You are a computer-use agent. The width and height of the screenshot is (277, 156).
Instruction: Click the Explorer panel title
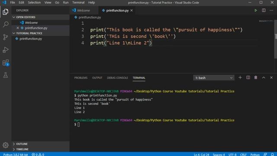(x=22, y=10)
